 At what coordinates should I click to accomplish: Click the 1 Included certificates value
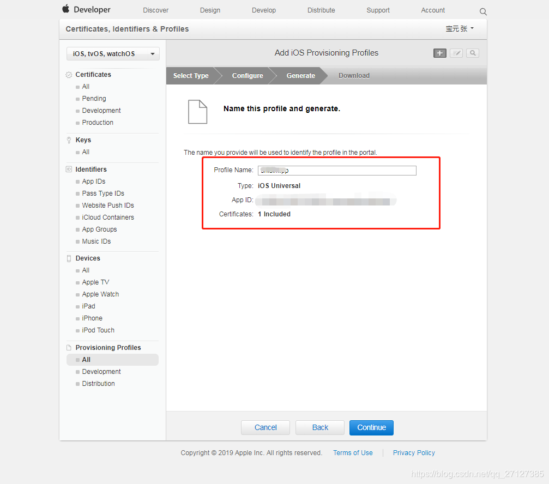click(274, 214)
